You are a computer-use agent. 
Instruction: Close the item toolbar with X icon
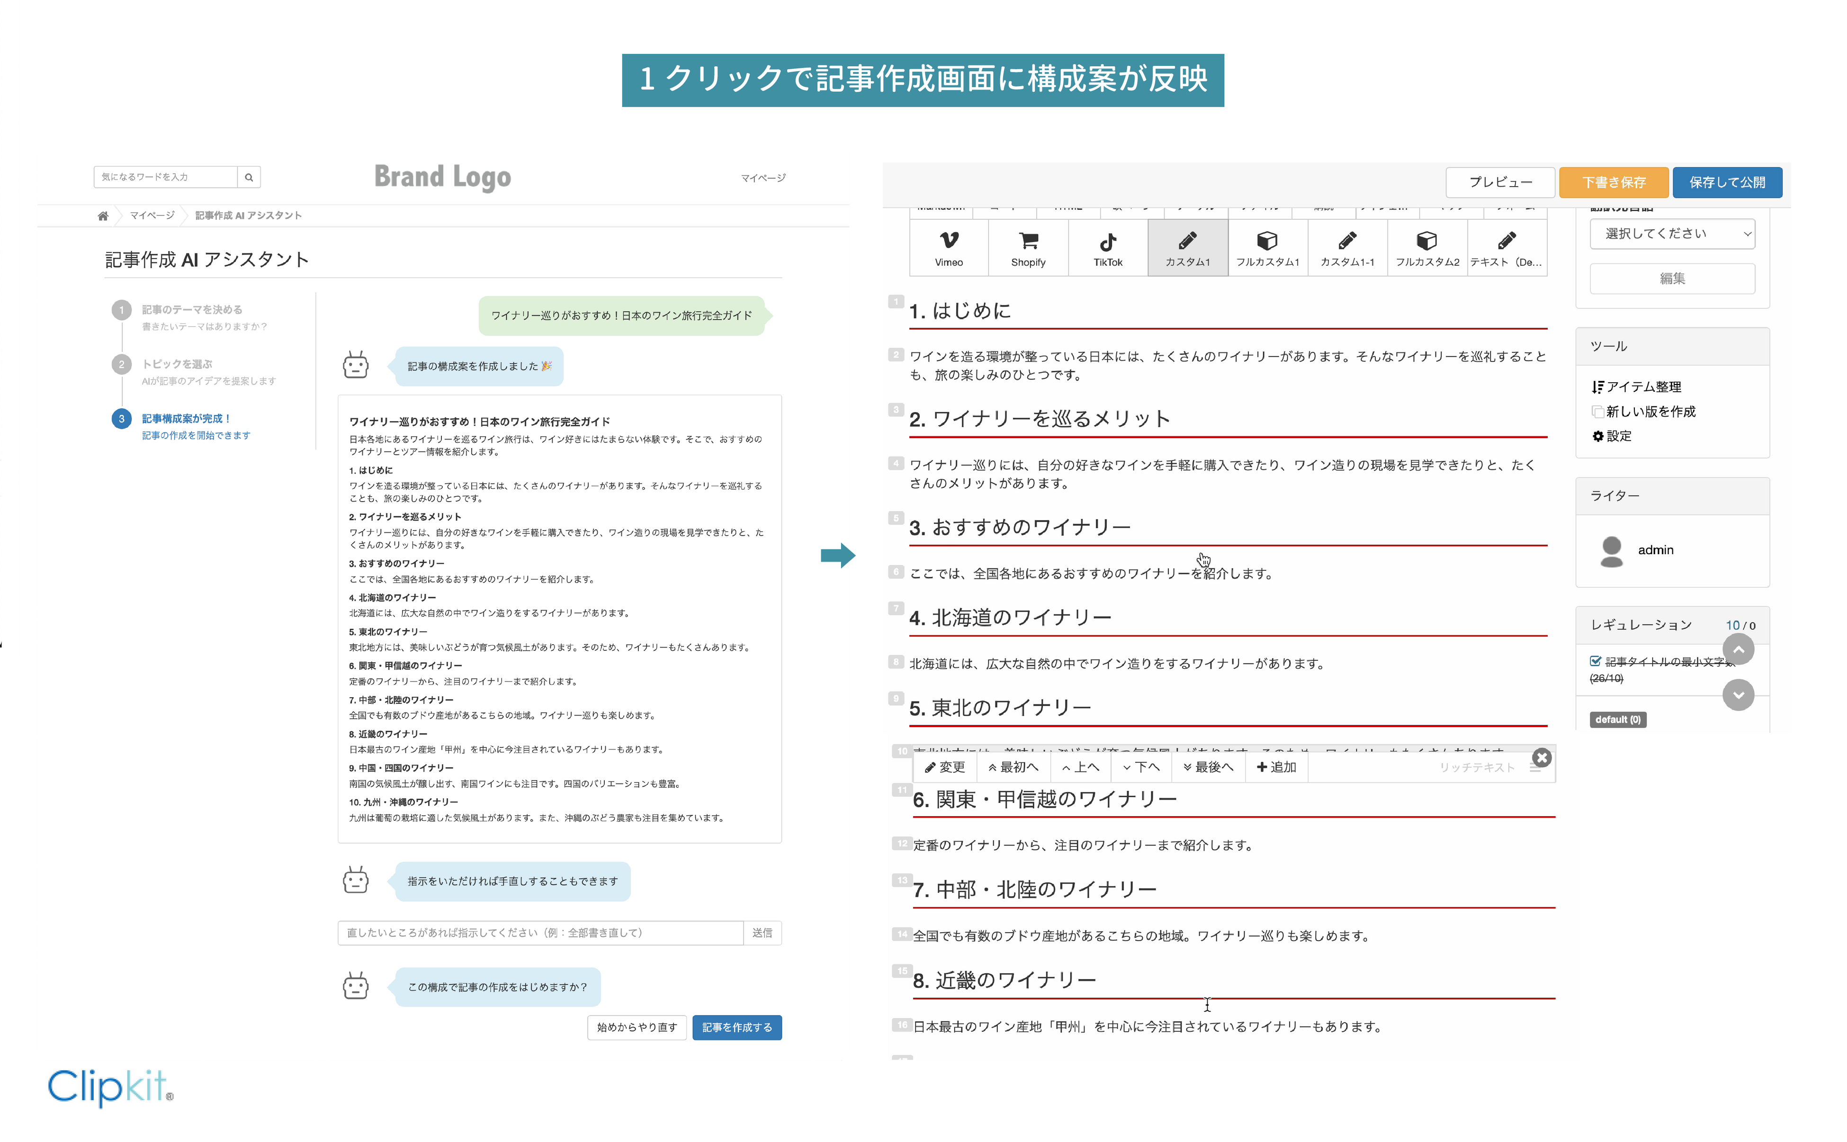(1541, 757)
